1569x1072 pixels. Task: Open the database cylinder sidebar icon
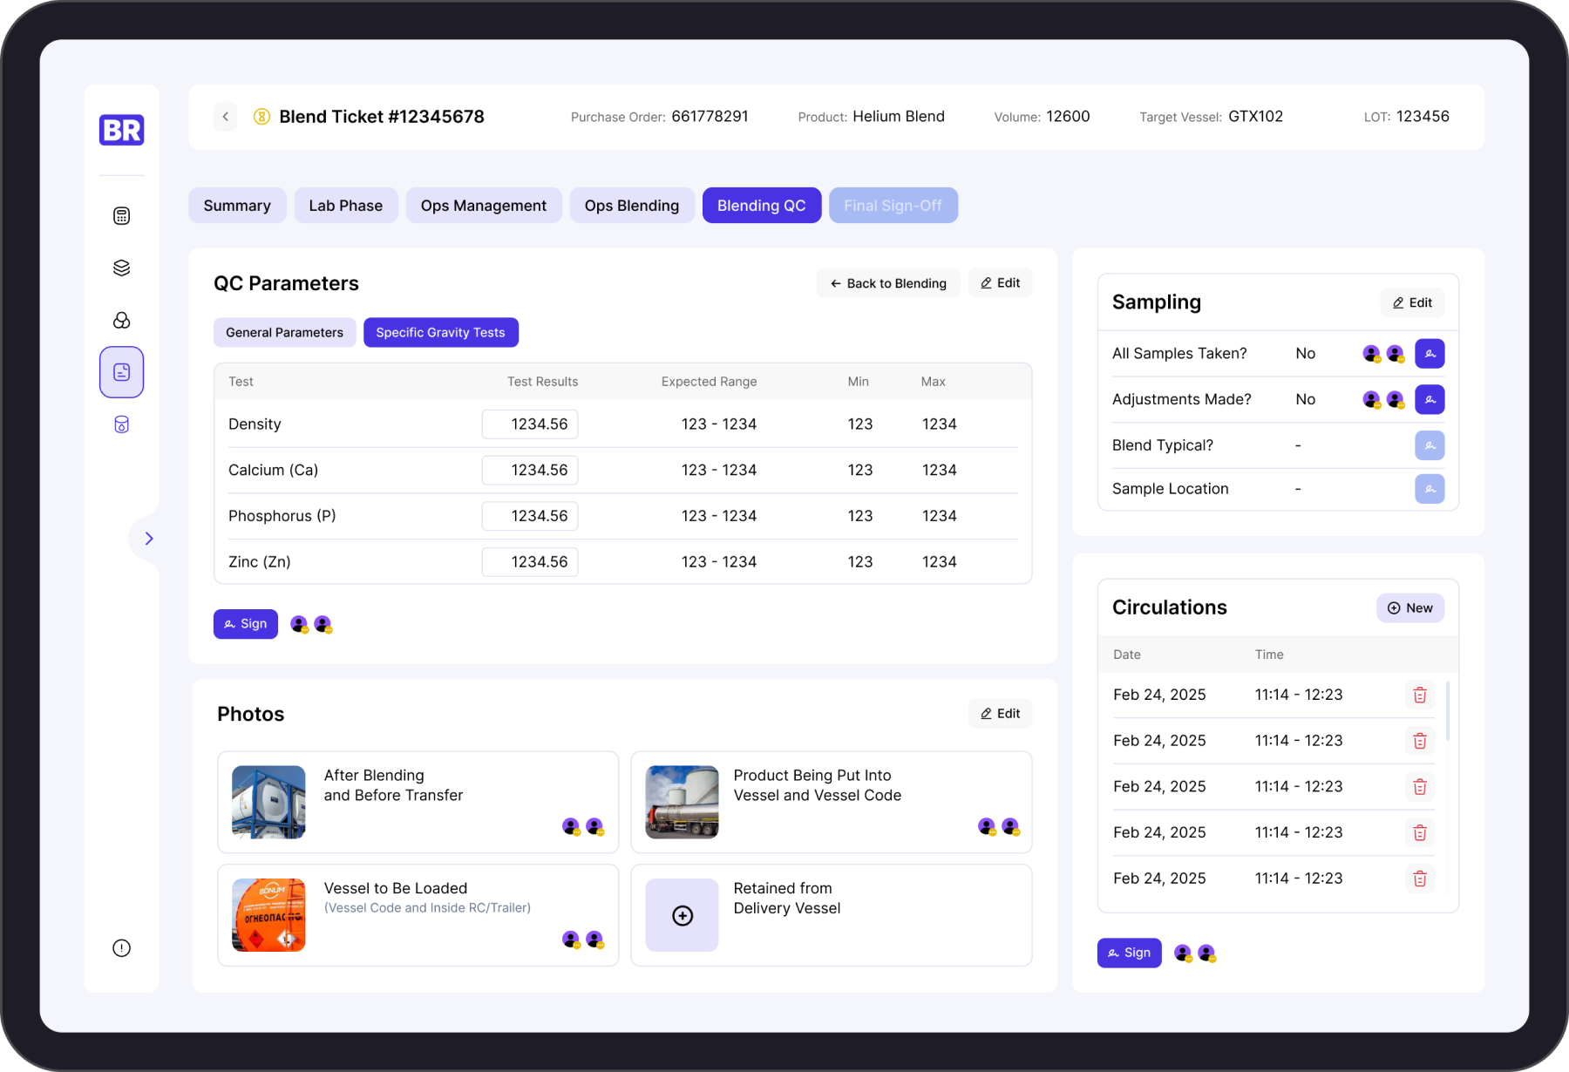[121, 424]
